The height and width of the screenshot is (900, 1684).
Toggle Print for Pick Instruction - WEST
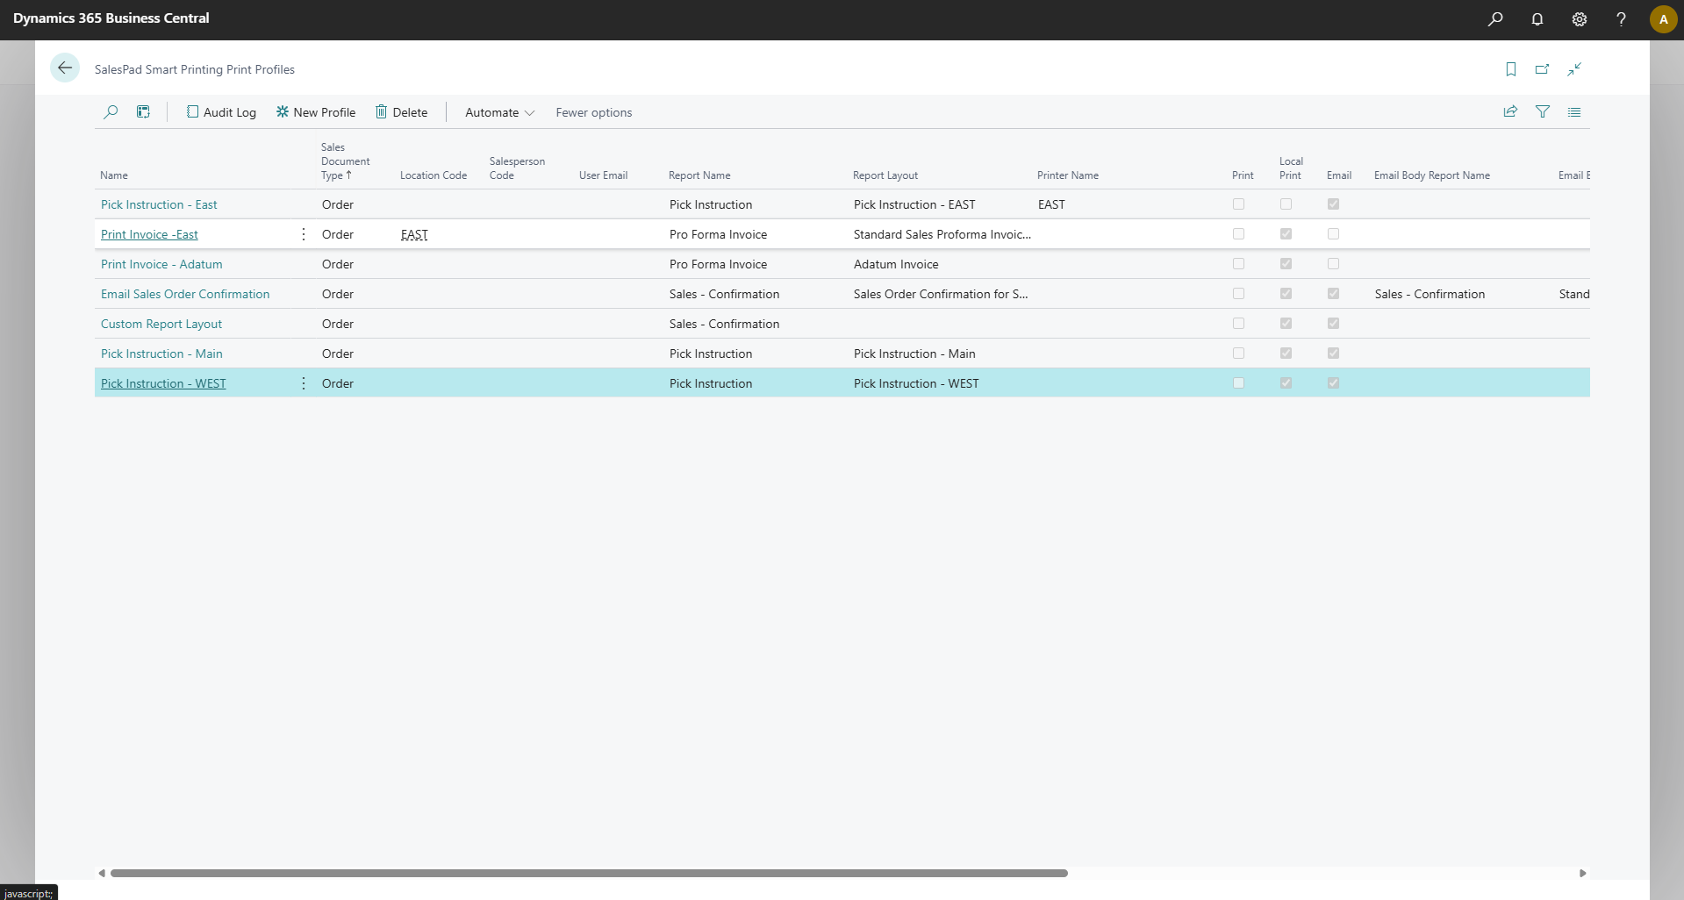point(1238,383)
